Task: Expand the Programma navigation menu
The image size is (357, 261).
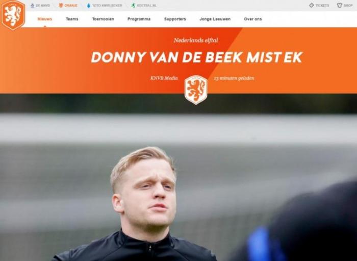Action: [139, 19]
